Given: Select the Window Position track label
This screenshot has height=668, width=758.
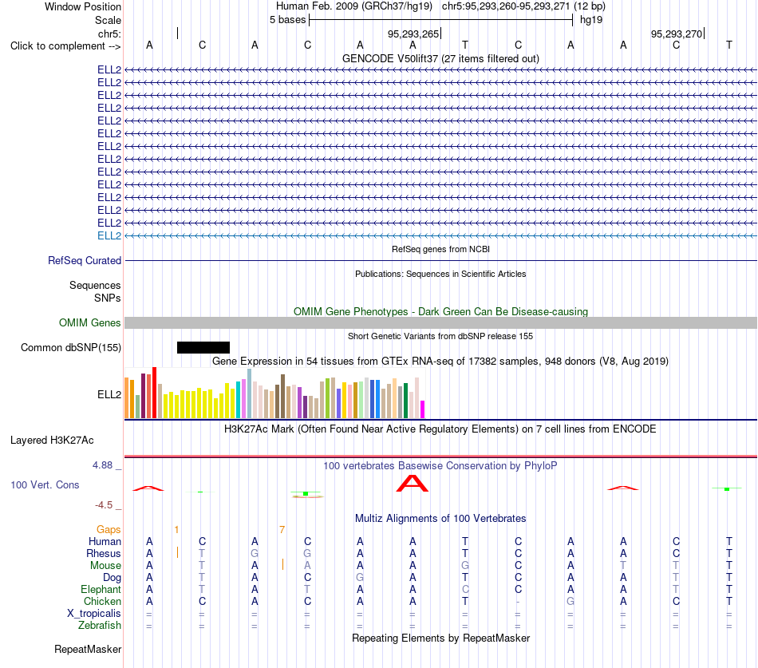Looking at the screenshot, I should pos(83,6).
